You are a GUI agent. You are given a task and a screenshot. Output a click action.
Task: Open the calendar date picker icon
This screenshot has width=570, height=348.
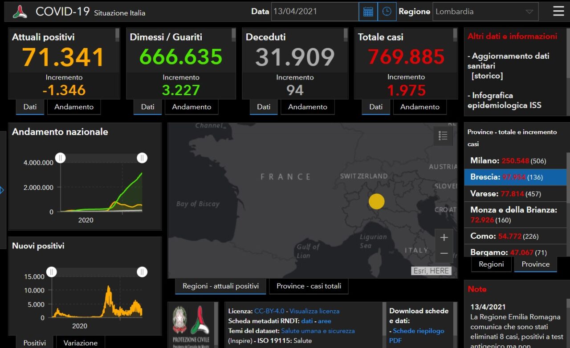click(x=368, y=12)
